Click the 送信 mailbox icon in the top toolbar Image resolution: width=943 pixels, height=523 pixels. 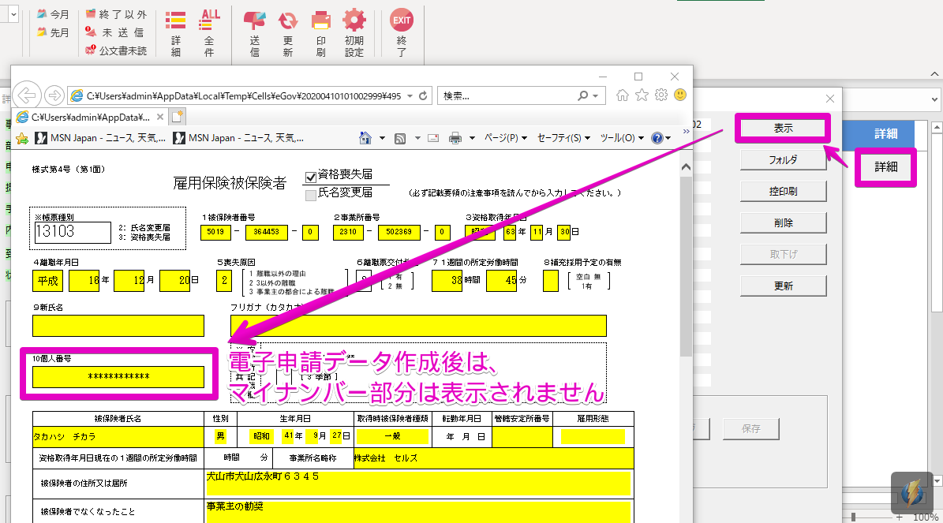tap(254, 21)
